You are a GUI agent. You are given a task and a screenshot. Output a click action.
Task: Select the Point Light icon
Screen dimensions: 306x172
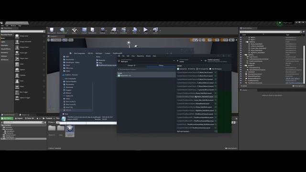pos(17,53)
